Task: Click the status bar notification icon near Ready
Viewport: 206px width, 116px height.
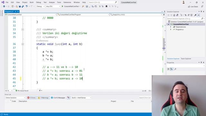Action: (x=2, y=114)
